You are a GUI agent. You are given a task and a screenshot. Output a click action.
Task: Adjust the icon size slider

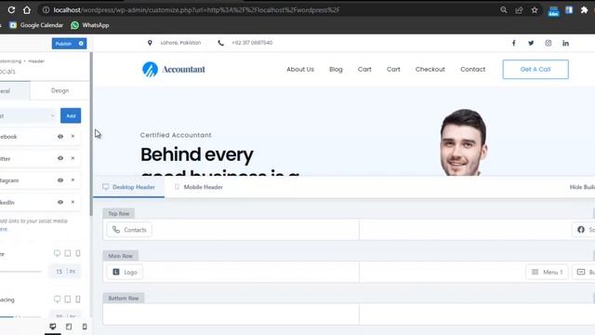(20, 271)
